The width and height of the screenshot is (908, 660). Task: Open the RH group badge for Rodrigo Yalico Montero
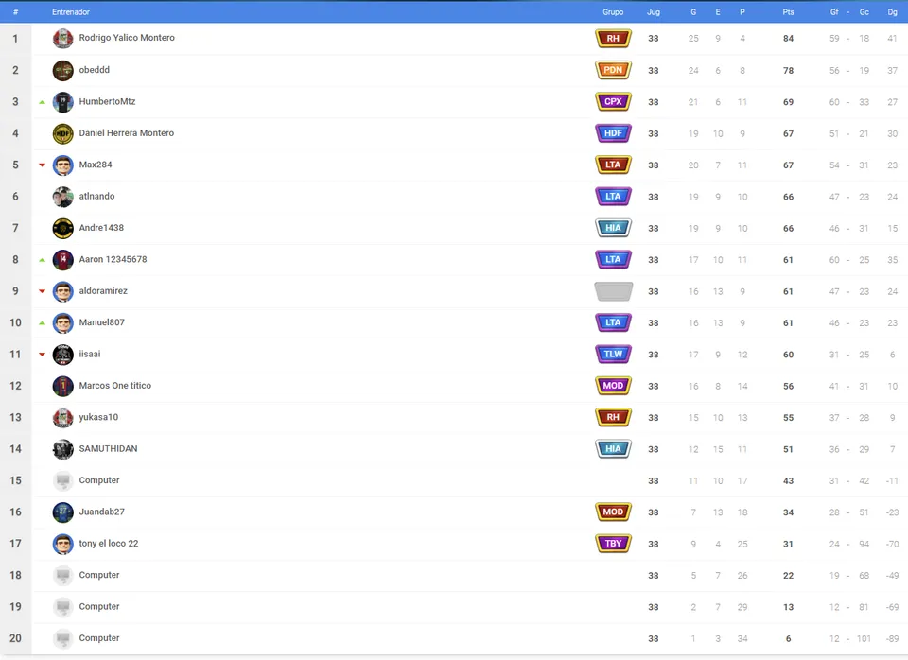[613, 38]
